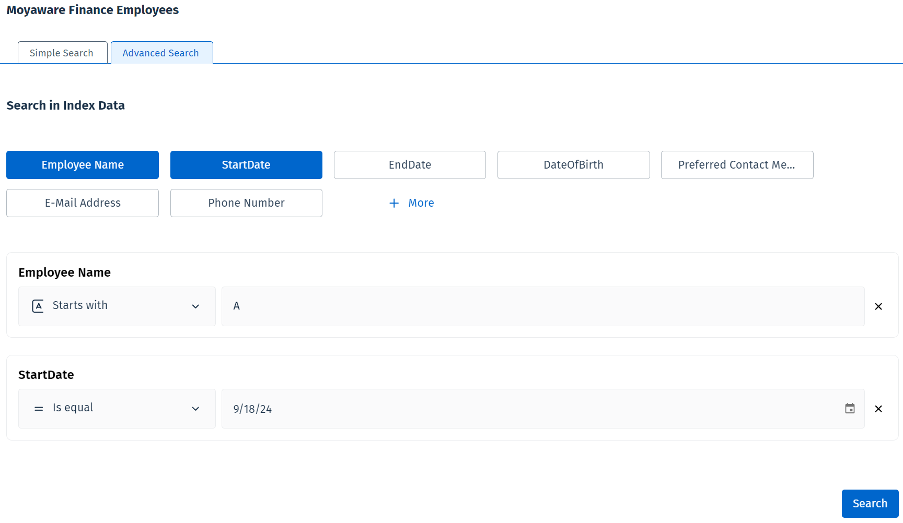
Task: Remove the StartDate filter row
Action: (x=878, y=409)
